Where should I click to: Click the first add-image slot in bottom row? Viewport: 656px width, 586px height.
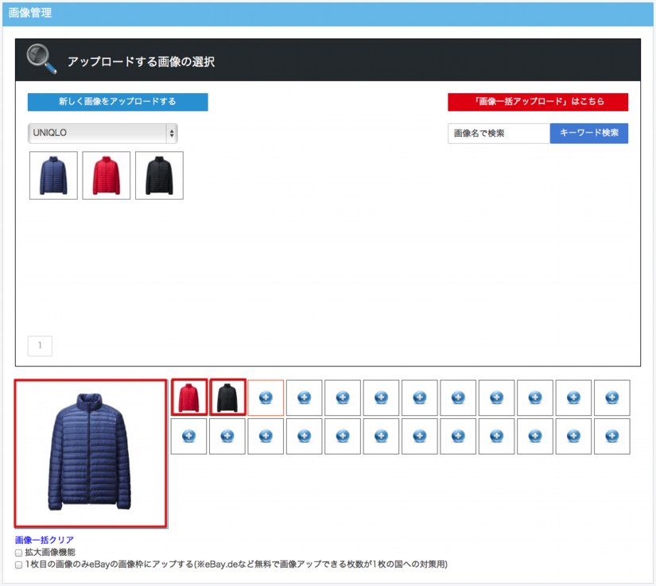(188, 437)
